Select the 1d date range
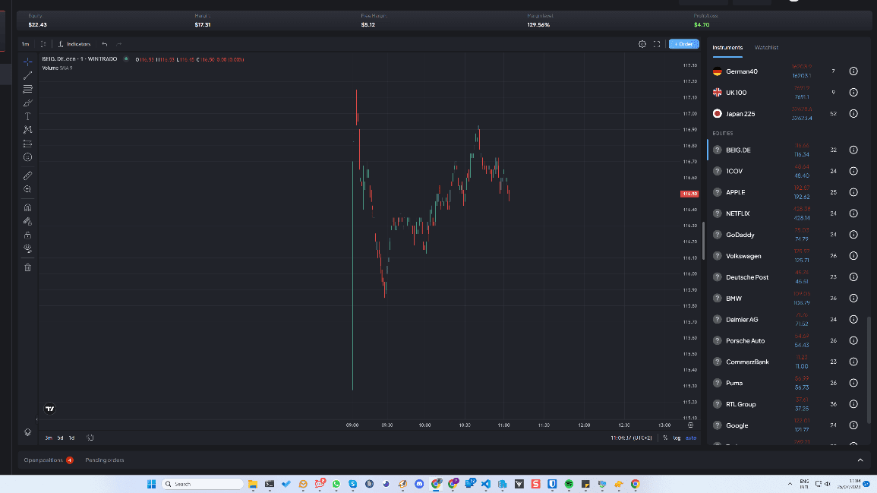 pos(71,438)
